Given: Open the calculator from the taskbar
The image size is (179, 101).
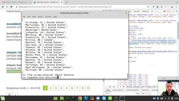Looking at the screenshot, I should 92,98.
